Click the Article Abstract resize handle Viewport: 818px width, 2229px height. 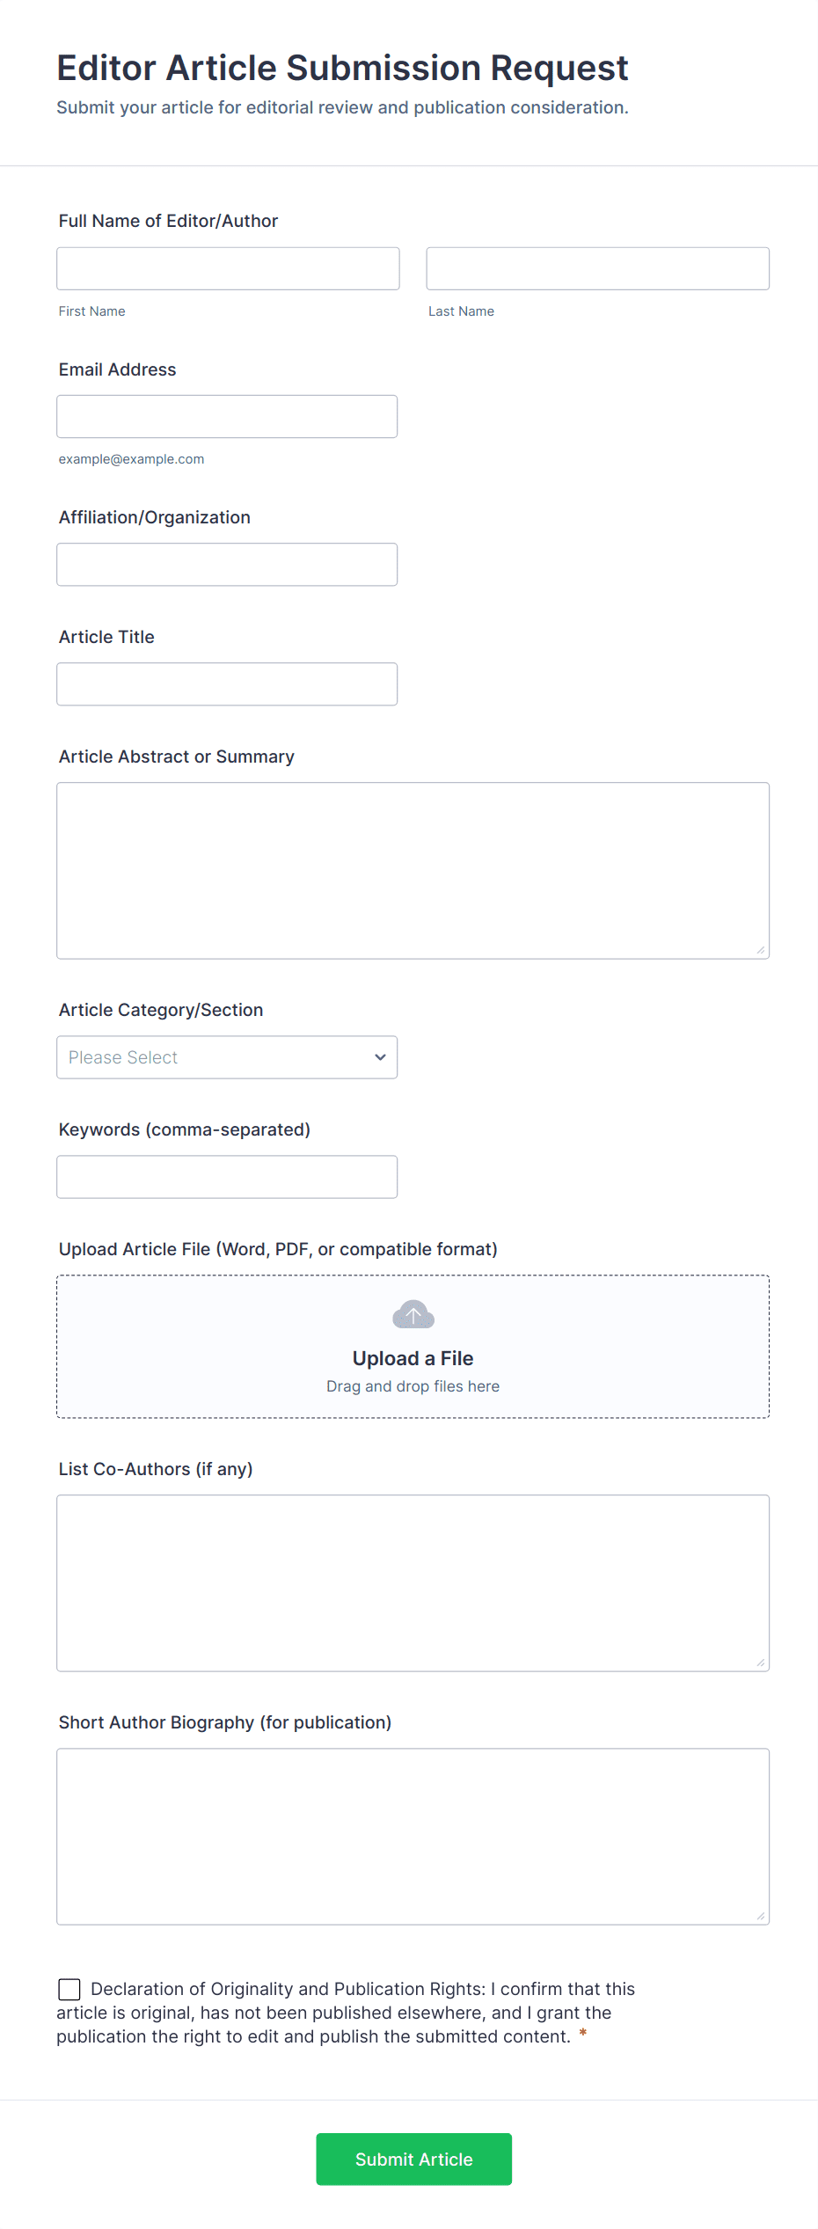point(761,950)
